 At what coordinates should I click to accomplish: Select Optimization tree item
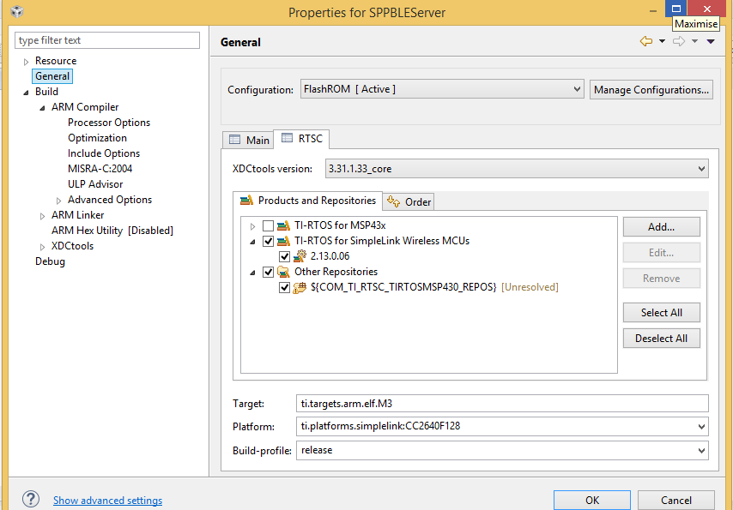click(97, 138)
